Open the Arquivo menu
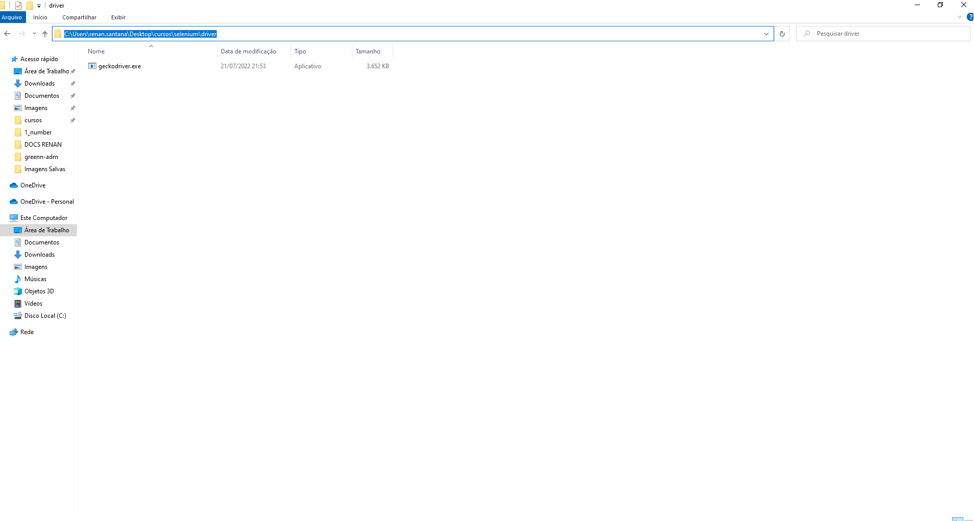Viewport: 974px width, 521px height. 12,17
